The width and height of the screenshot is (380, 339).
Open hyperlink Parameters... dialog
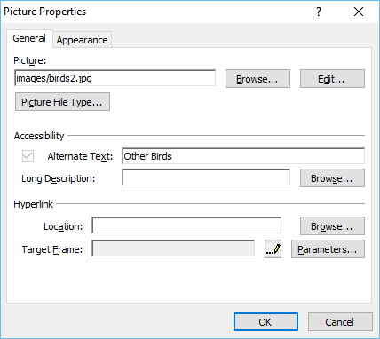328,249
